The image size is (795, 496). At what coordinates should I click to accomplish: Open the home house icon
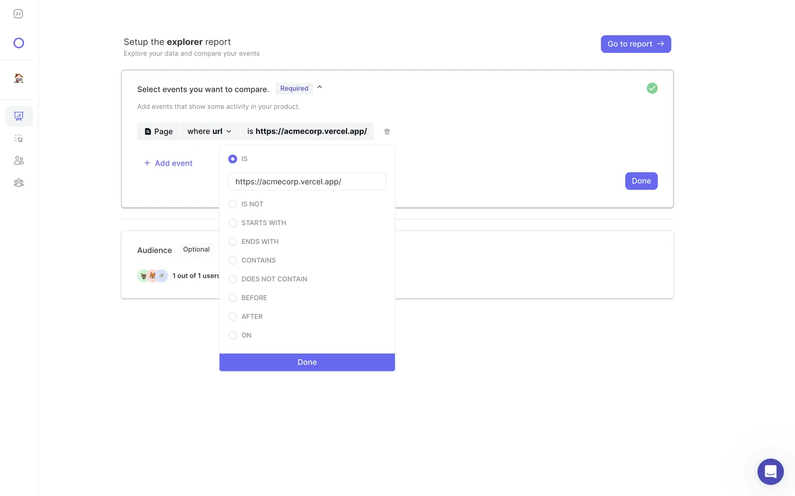pos(19,78)
